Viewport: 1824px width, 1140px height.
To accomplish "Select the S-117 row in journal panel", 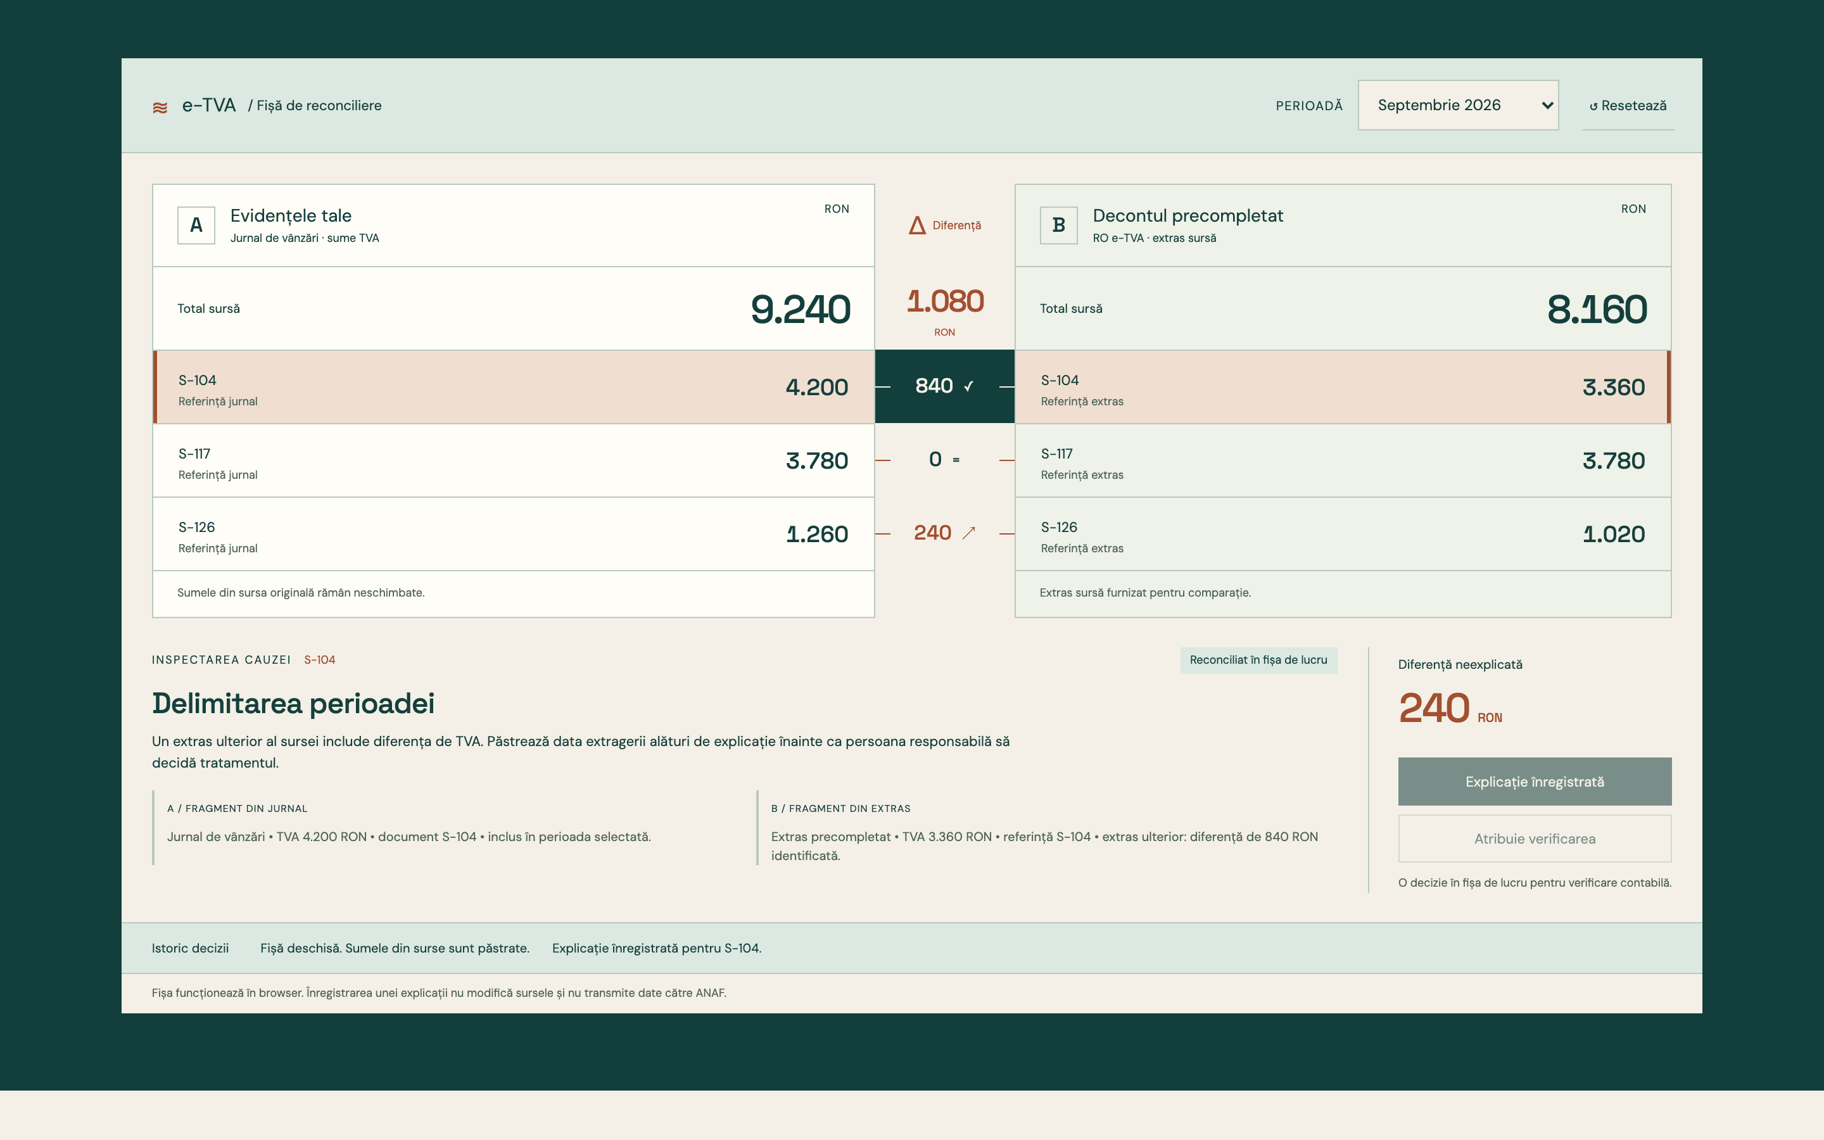I will coord(513,460).
